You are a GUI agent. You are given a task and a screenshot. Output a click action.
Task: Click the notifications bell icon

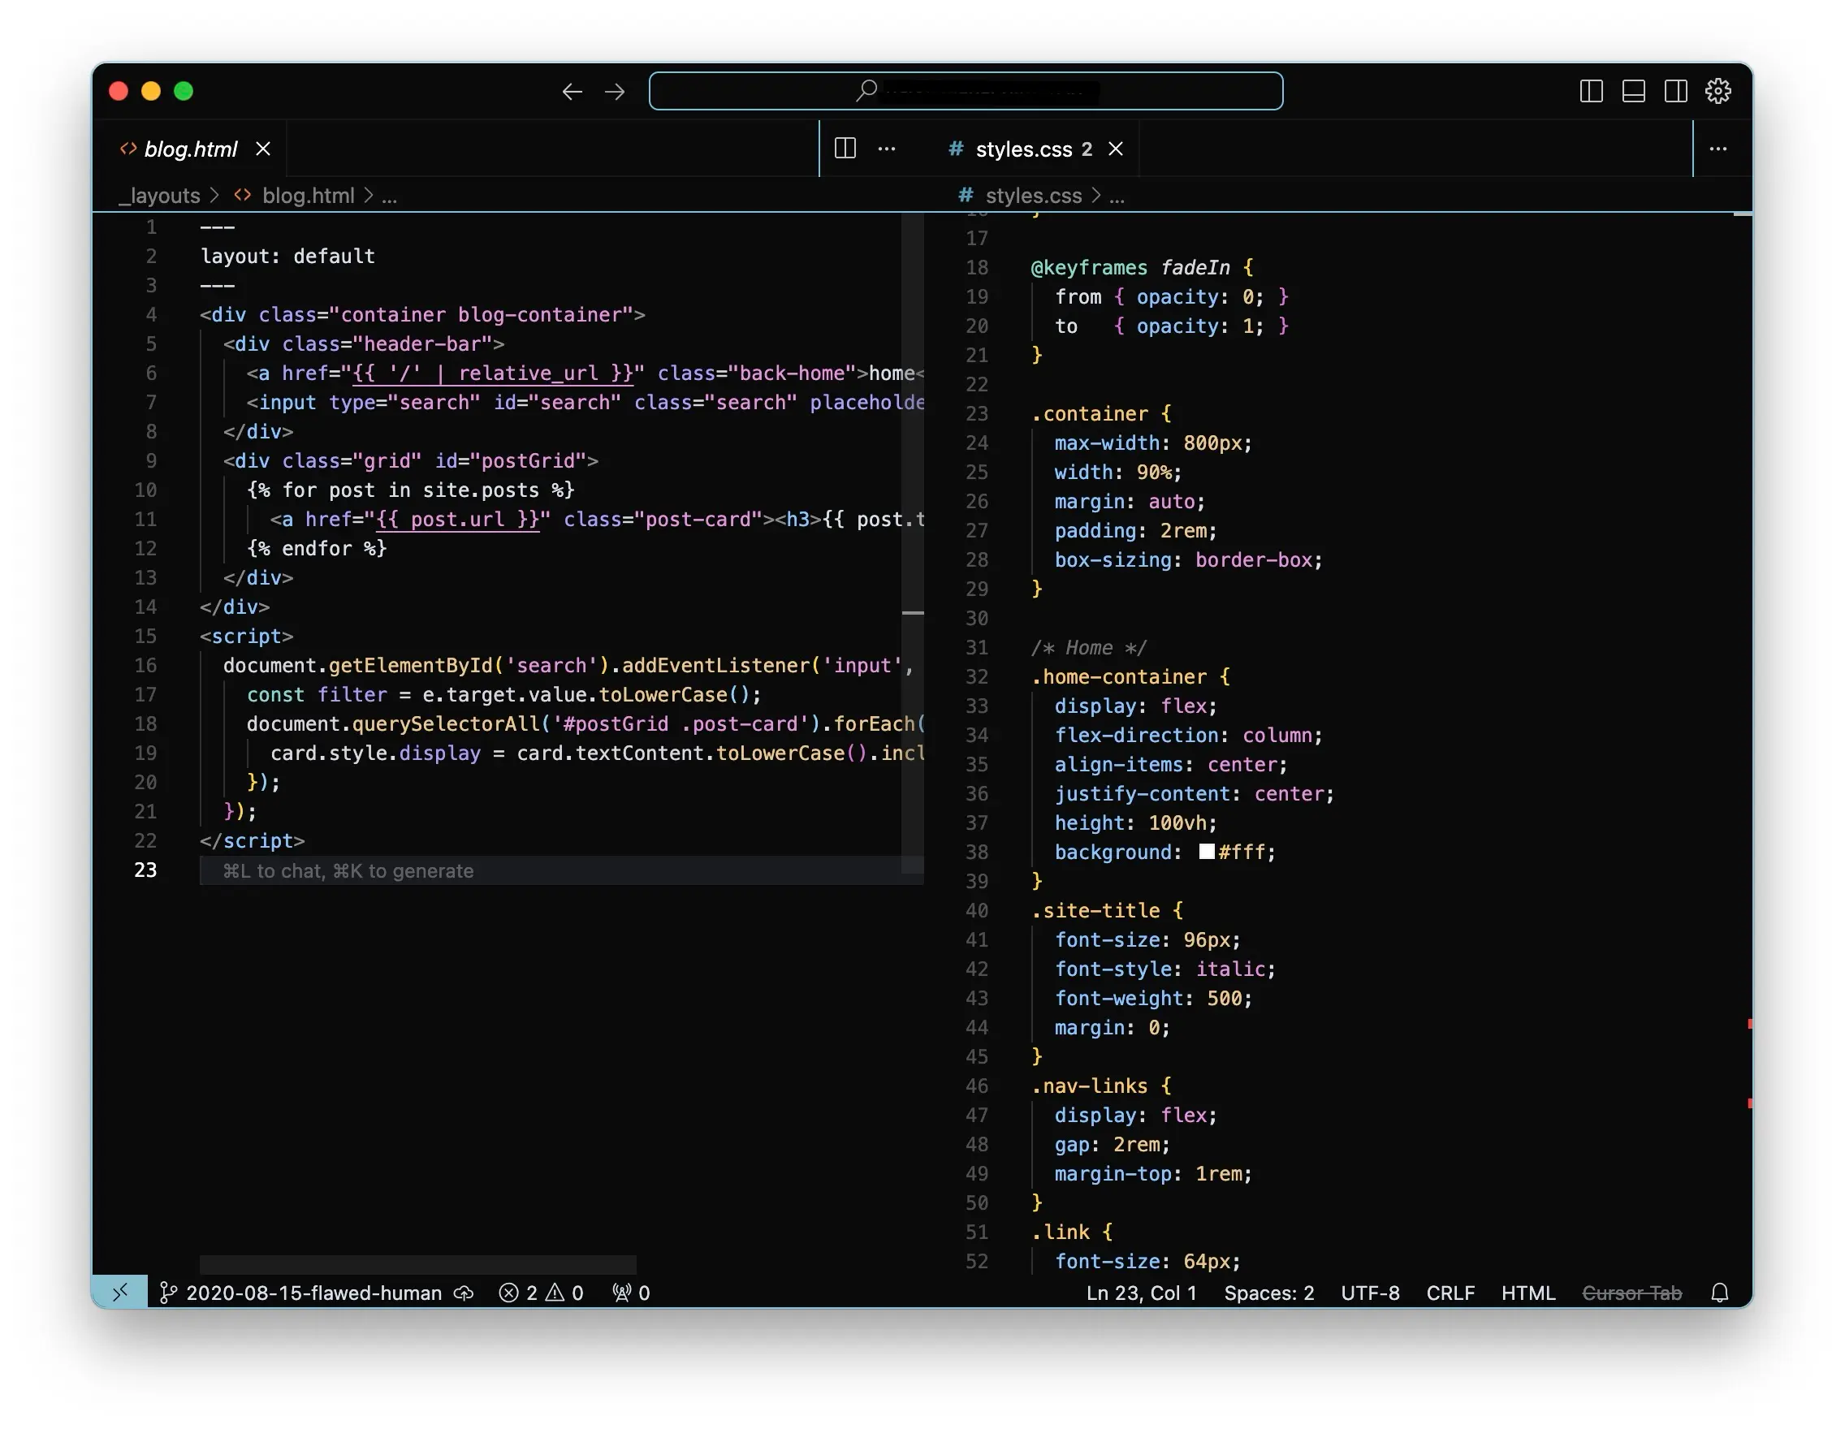pyautogui.click(x=1719, y=1292)
